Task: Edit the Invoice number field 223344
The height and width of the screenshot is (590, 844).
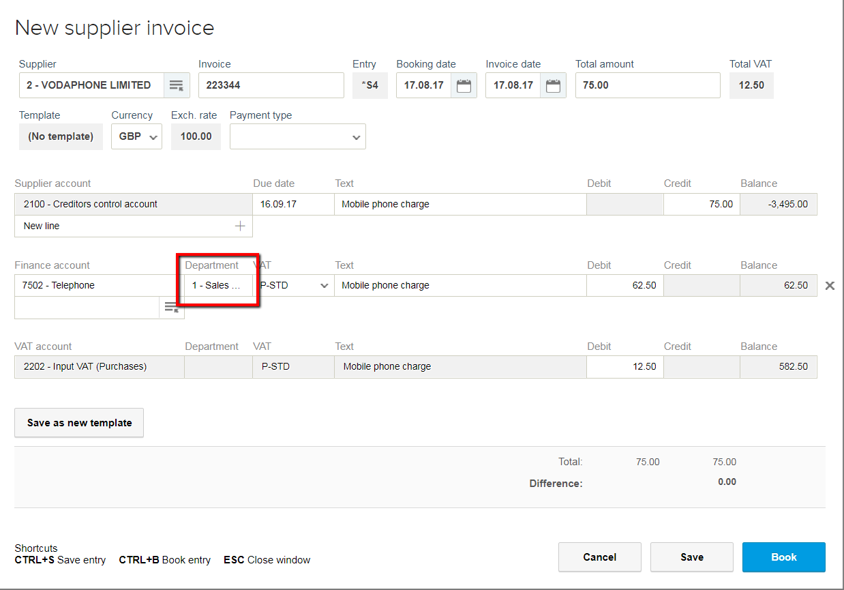Action: (x=271, y=85)
